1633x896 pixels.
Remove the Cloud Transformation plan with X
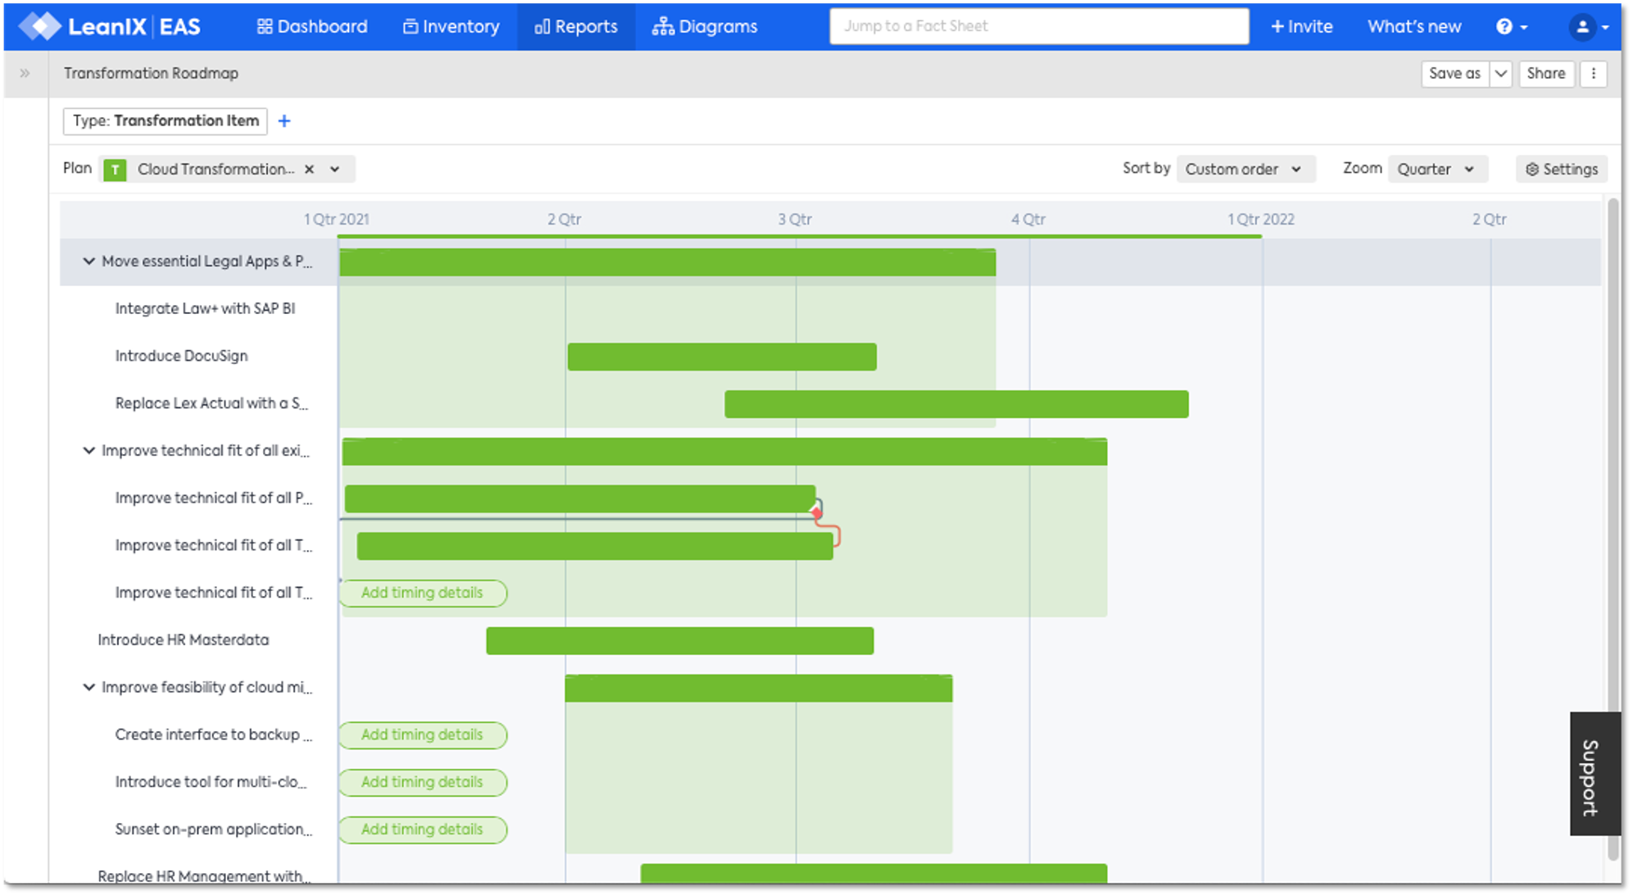309,169
